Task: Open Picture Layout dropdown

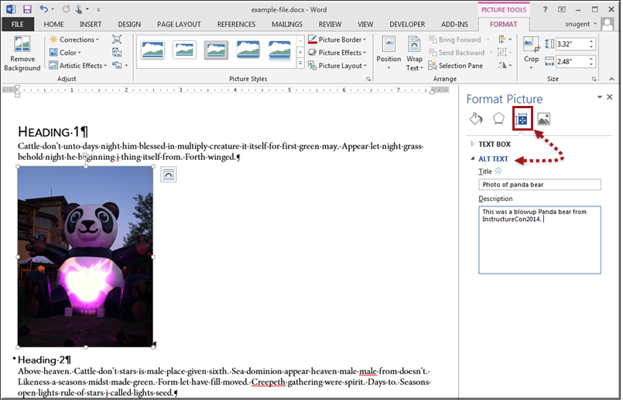Action: [337, 66]
